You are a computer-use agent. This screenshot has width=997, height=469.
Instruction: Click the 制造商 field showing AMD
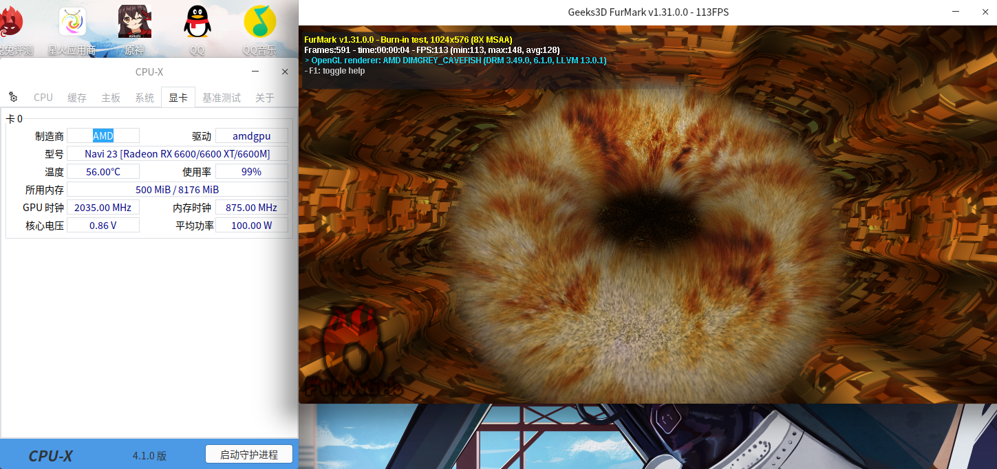tap(103, 135)
